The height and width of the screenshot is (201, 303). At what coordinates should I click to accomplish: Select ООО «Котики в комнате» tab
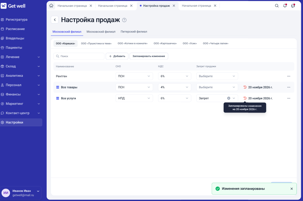tap(133, 43)
